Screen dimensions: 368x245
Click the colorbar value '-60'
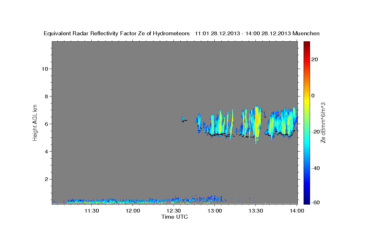pyautogui.click(x=315, y=203)
